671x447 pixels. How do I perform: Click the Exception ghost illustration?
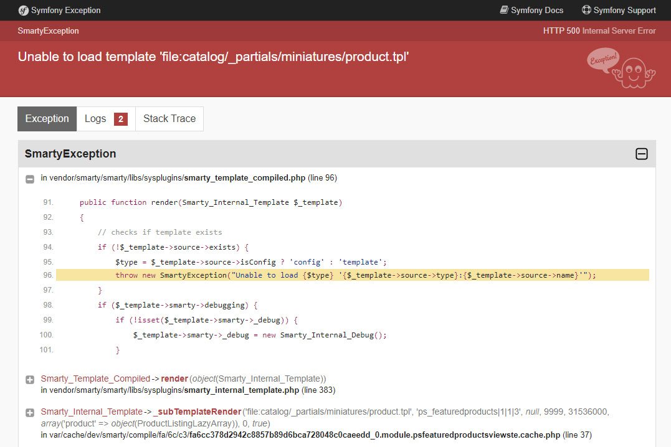pos(621,68)
